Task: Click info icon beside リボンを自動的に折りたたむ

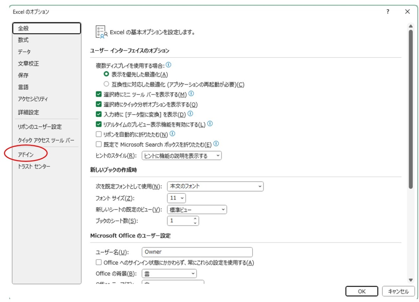Action: (172, 134)
